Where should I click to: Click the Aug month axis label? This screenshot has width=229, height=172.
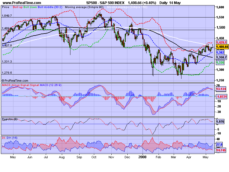pos(62,157)
